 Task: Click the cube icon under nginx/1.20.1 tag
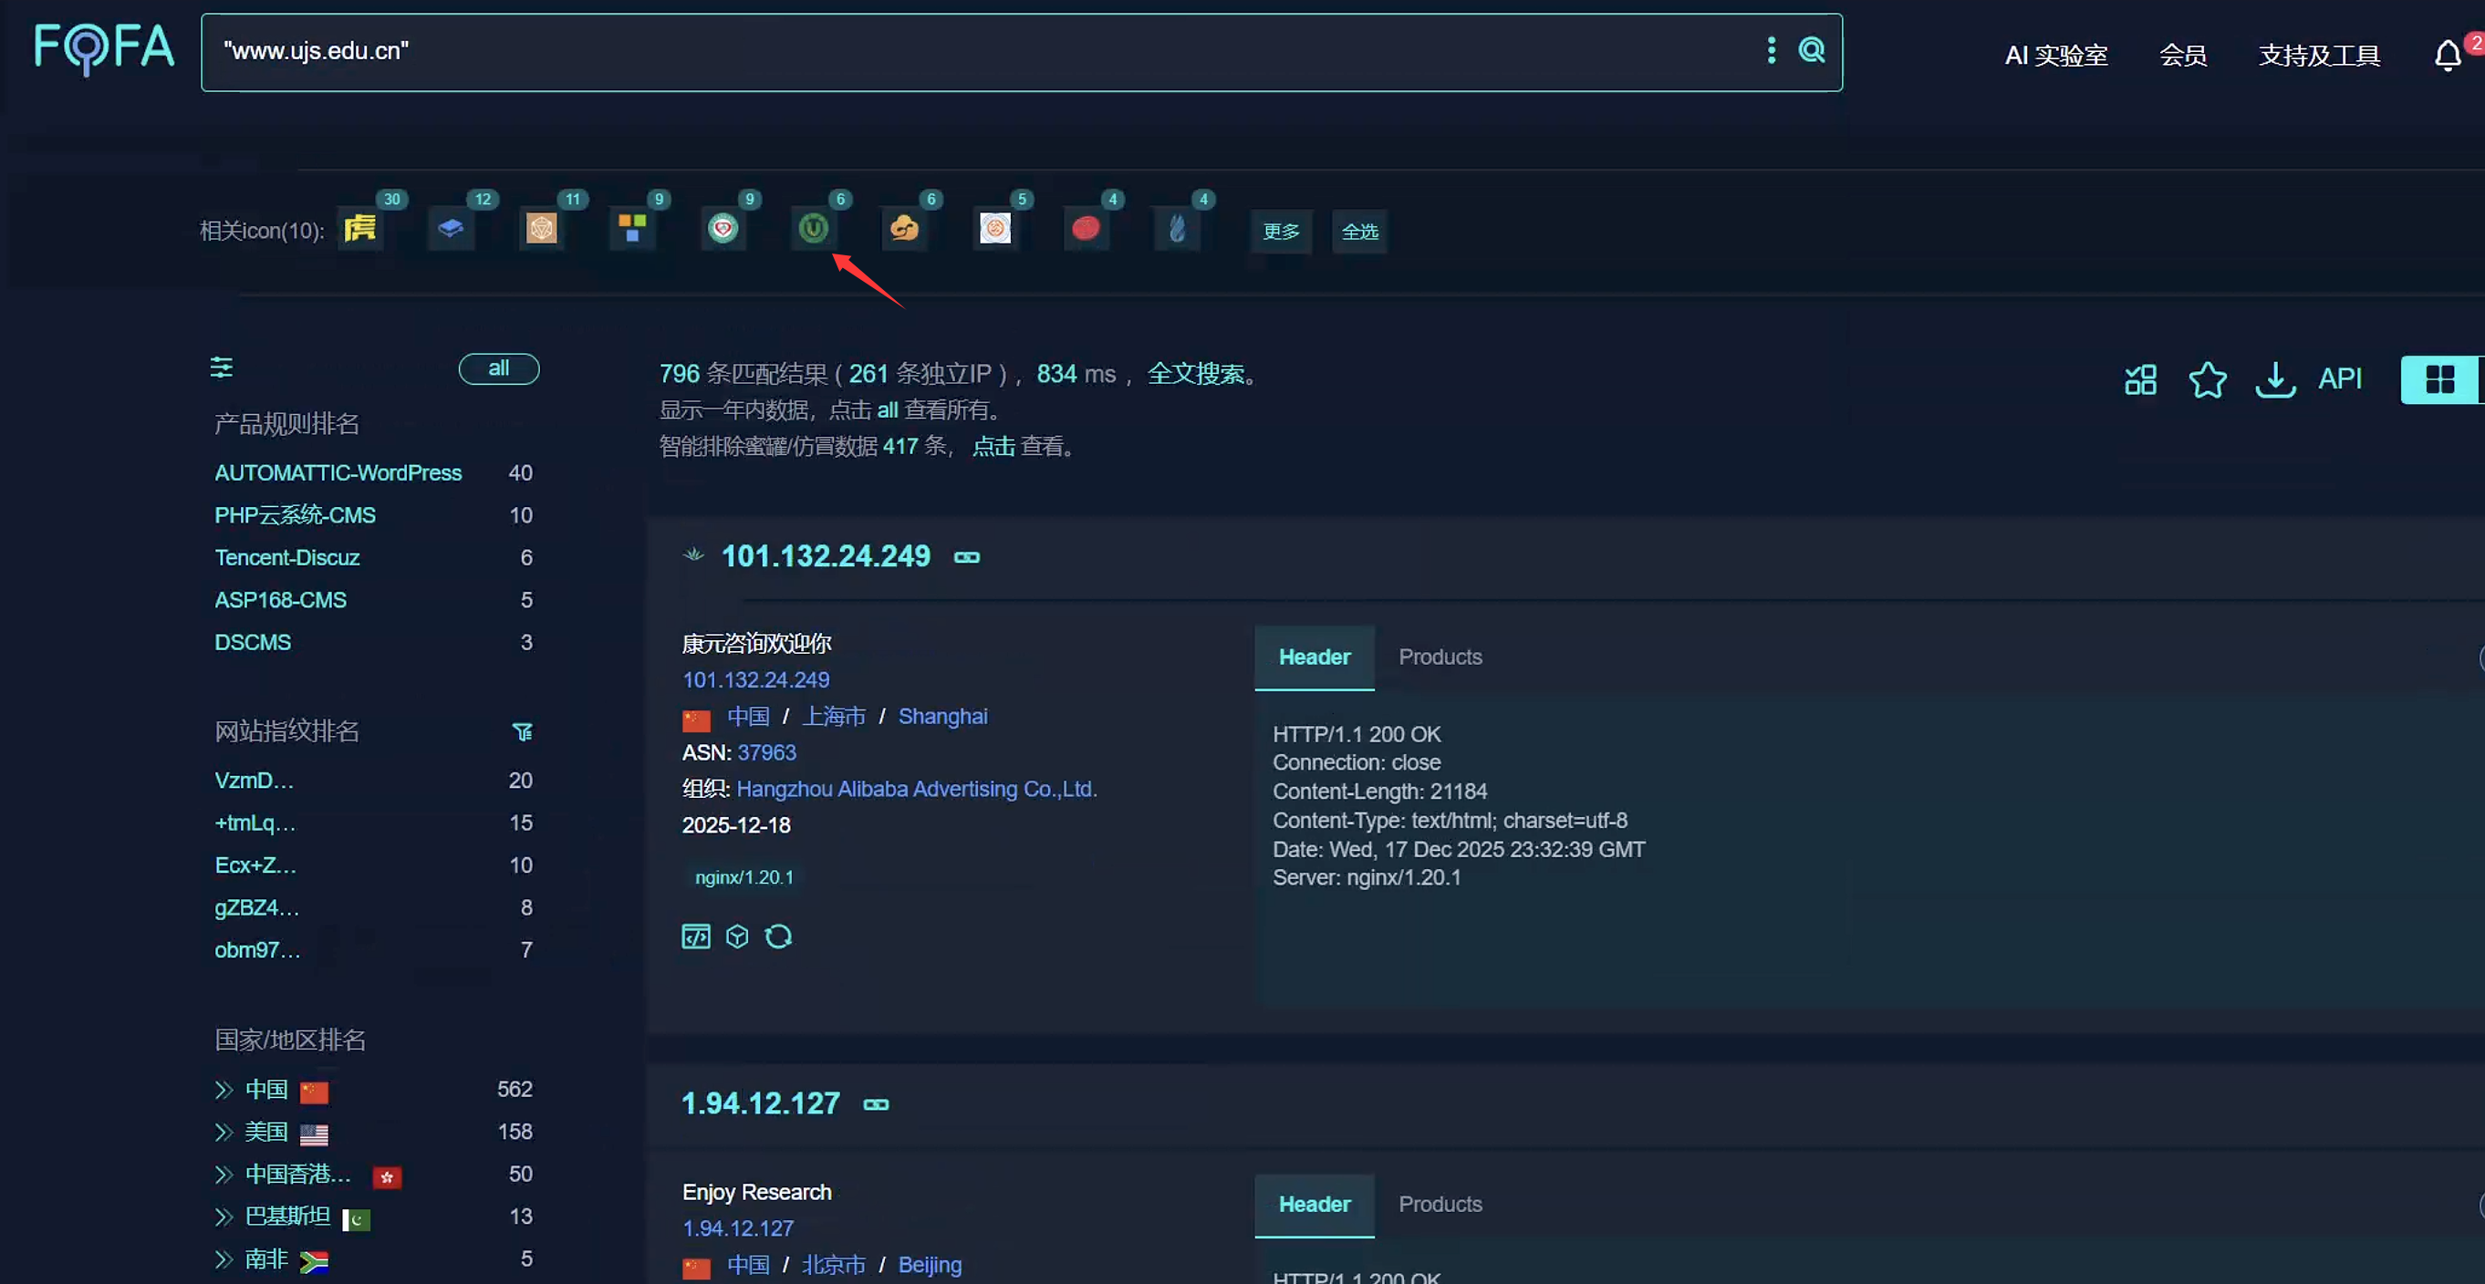click(737, 936)
